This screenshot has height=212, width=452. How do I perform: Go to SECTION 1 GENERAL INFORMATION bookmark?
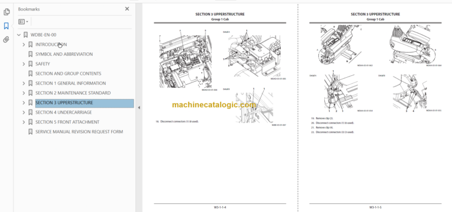(71, 84)
